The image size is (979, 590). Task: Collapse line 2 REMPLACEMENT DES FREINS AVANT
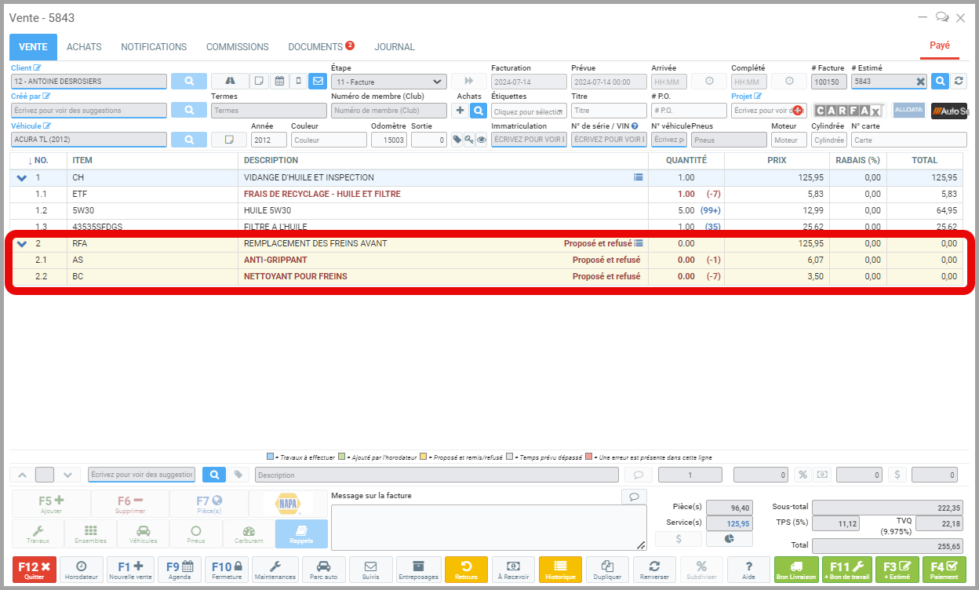pos(22,243)
